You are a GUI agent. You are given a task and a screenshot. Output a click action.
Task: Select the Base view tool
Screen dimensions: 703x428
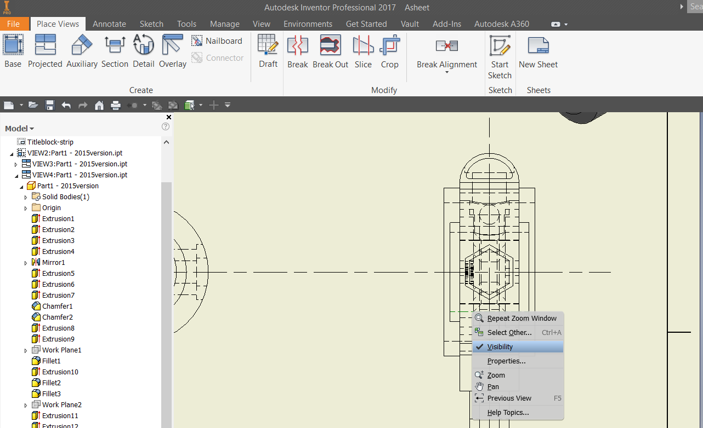[13, 51]
